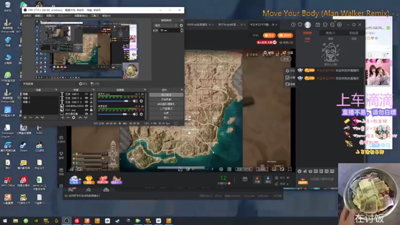Screen dimensions: 400x225
Task: Hide the 显示器采集 display capture source
Action: click(x=86, y=113)
